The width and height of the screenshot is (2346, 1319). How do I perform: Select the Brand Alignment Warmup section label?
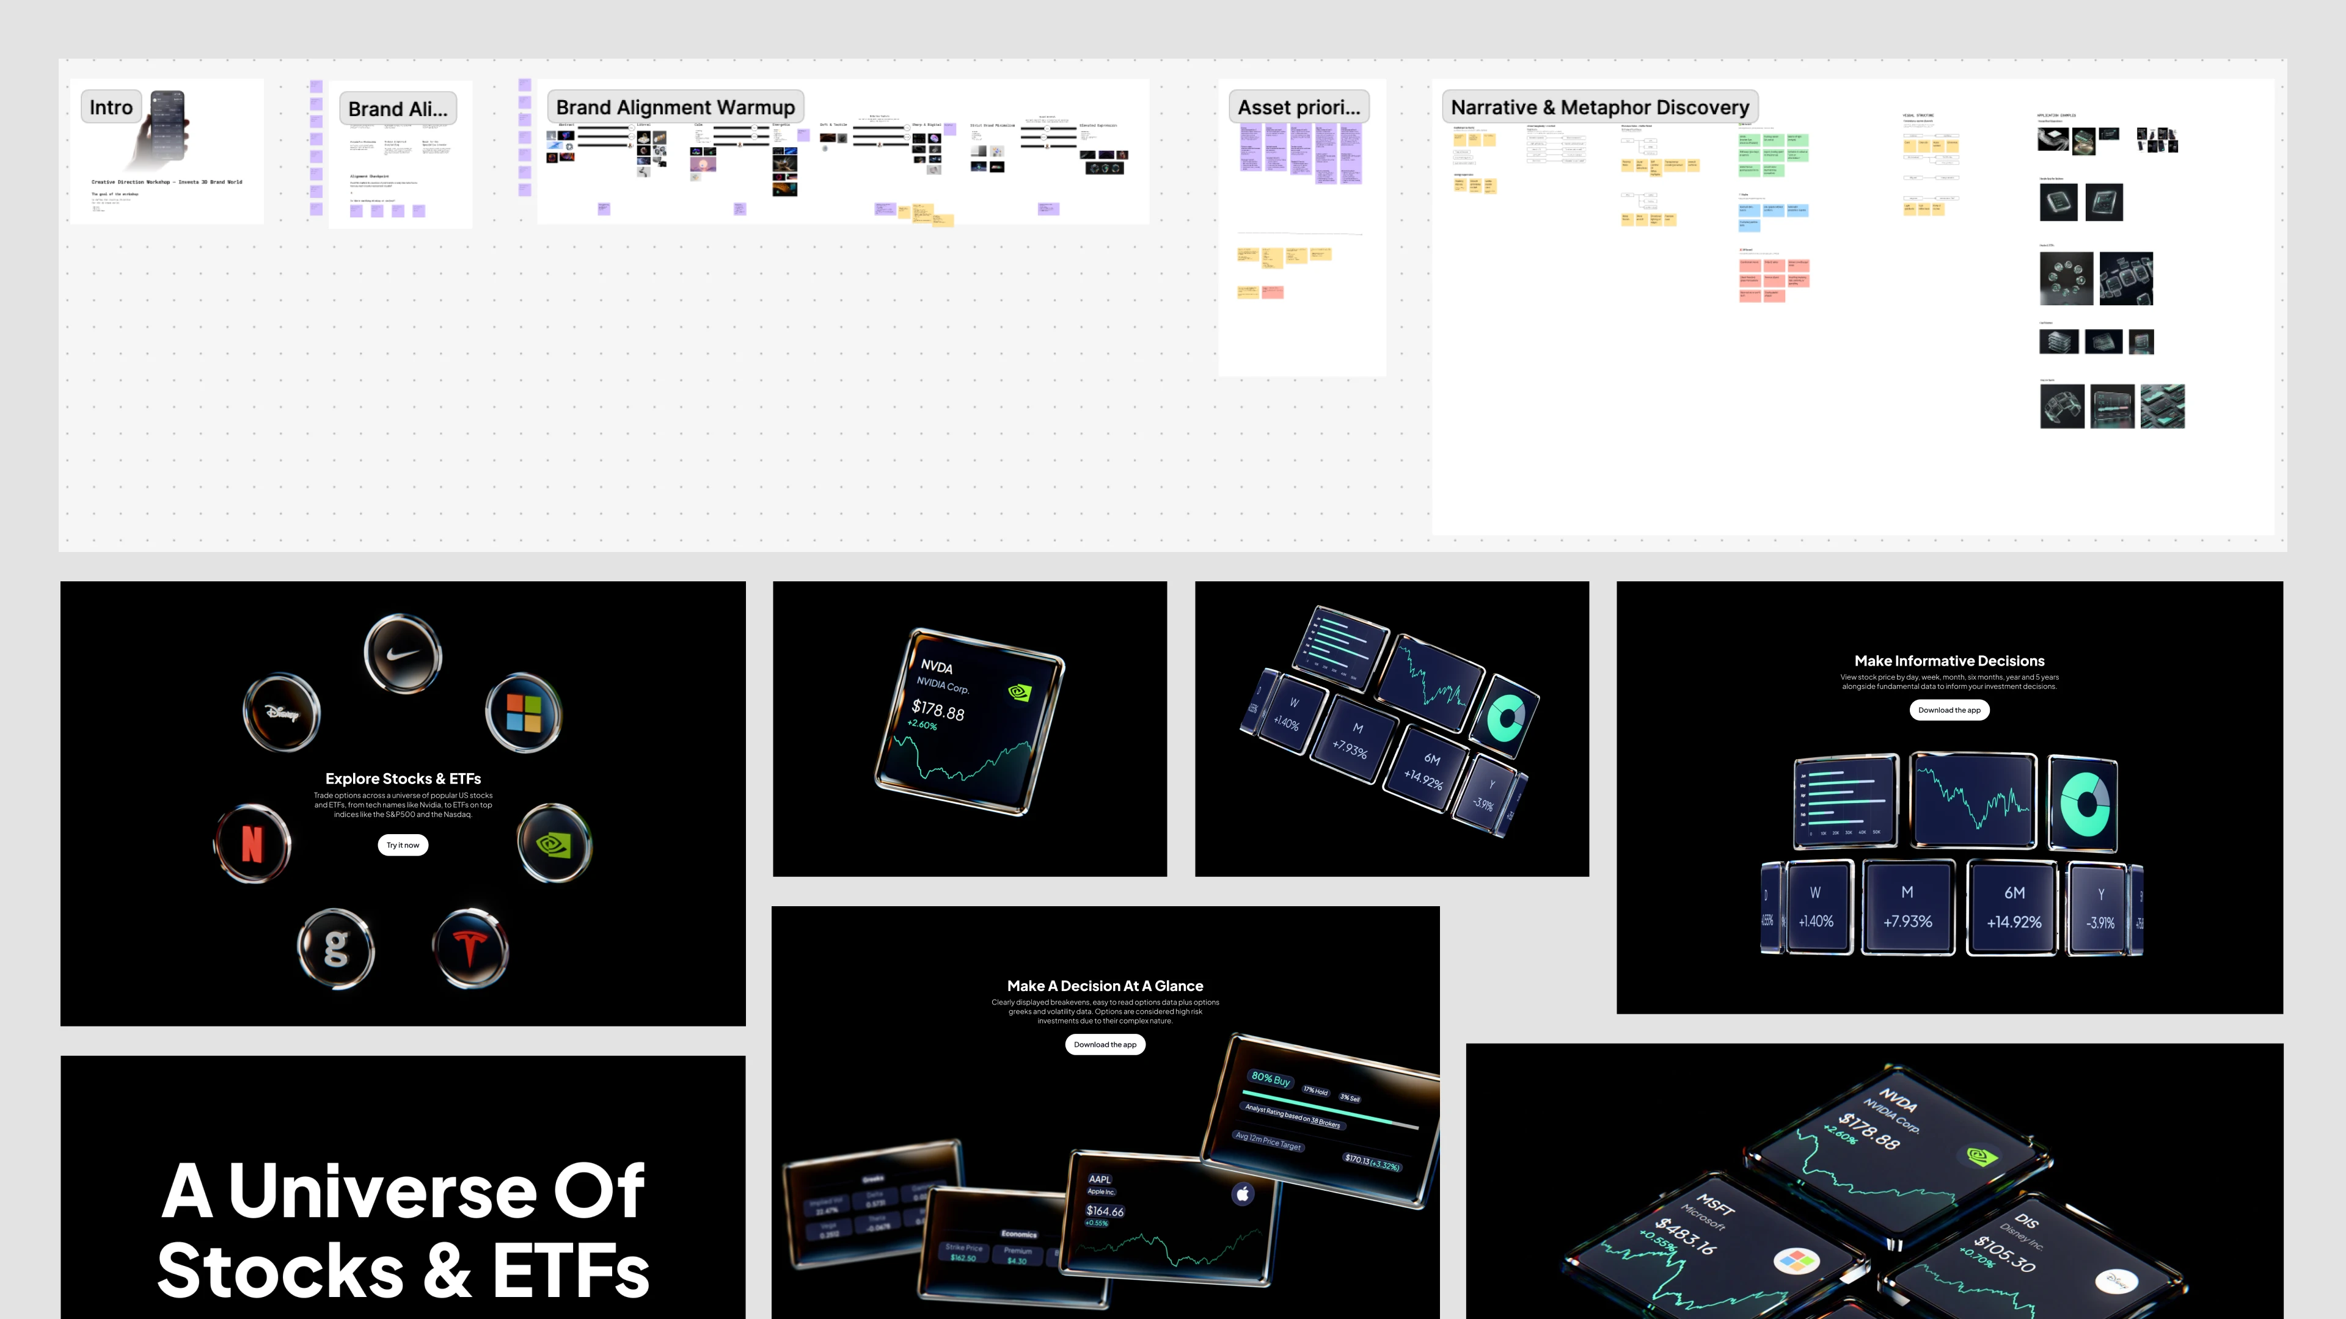[x=675, y=107]
